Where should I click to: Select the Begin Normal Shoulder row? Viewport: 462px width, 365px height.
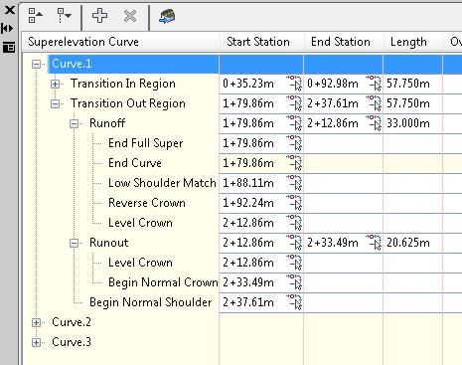[151, 302]
